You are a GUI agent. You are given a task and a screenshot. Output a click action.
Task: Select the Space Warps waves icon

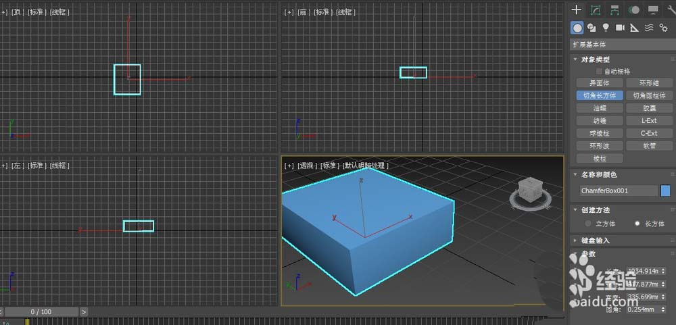click(649, 28)
